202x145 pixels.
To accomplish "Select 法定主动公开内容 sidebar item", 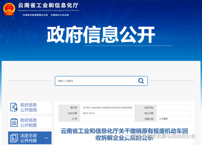I will pos(30,138).
